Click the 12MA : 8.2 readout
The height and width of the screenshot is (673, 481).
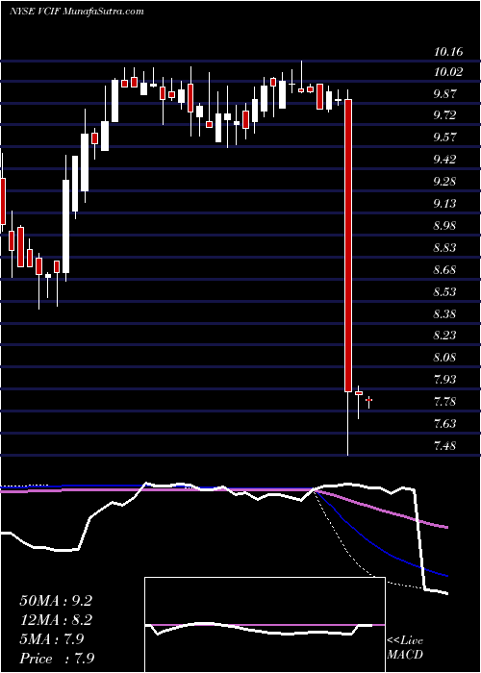pyautogui.click(x=56, y=620)
